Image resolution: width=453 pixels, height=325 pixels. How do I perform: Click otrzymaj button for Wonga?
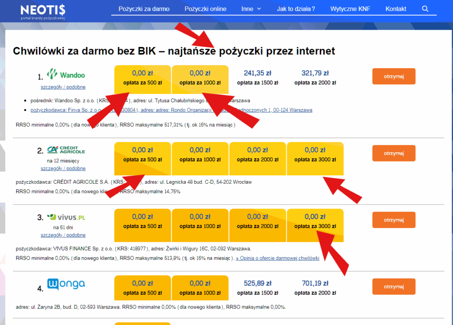394,286
